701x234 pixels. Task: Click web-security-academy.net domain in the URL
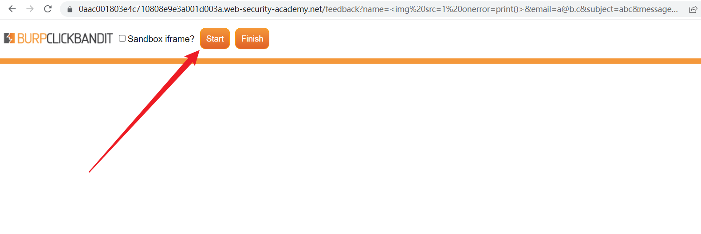pyautogui.click(x=273, y=9)
